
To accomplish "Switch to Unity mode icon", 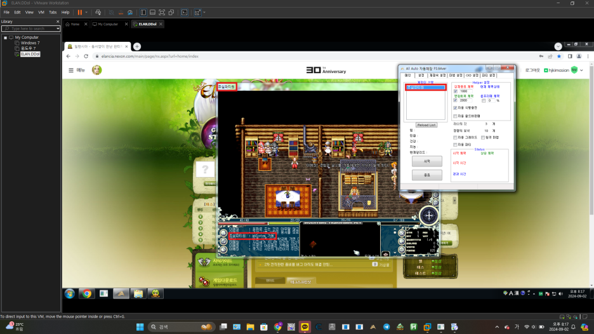I will click(x=171, y=13).
